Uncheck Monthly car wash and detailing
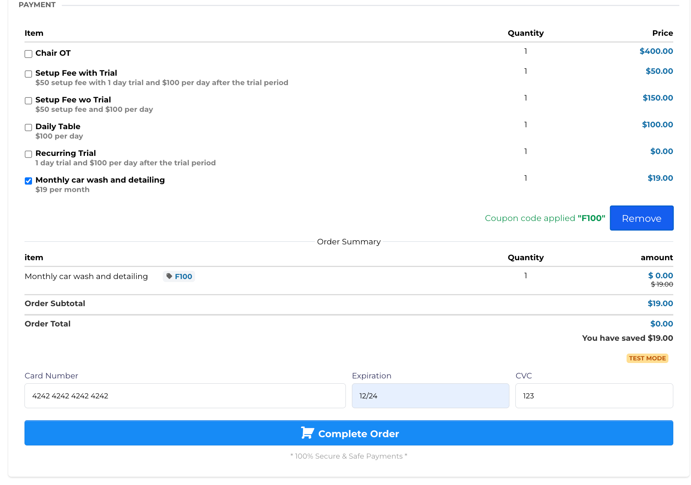This screenshot has height=485, width=691. pos(28,181)
